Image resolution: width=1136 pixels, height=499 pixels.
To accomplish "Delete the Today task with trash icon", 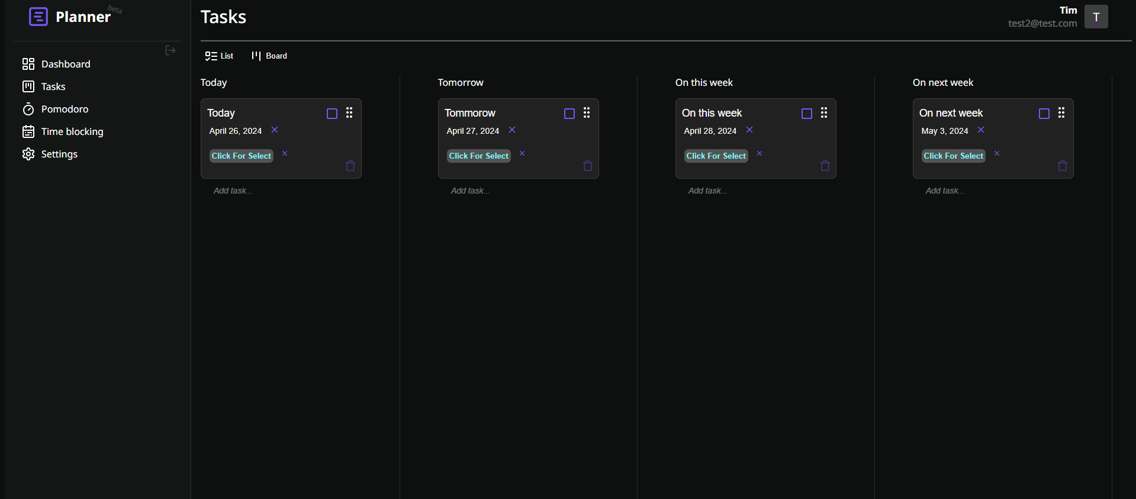I will point(350,166).
